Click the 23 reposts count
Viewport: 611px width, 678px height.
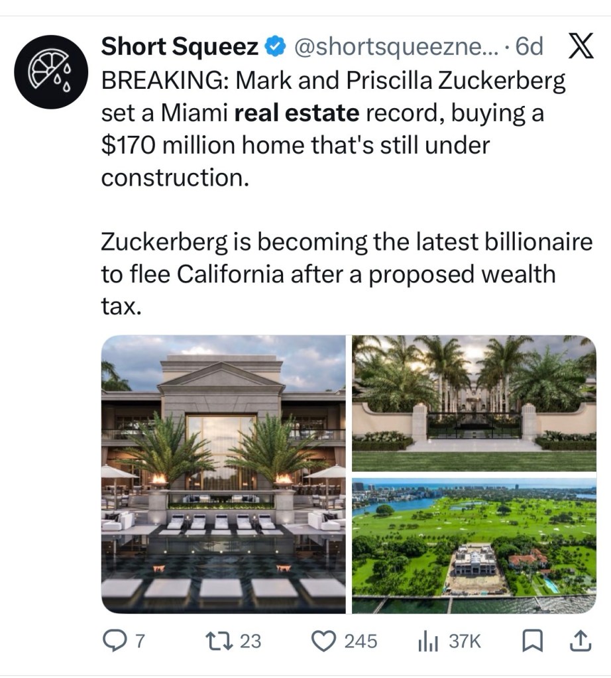coord(250,641)
